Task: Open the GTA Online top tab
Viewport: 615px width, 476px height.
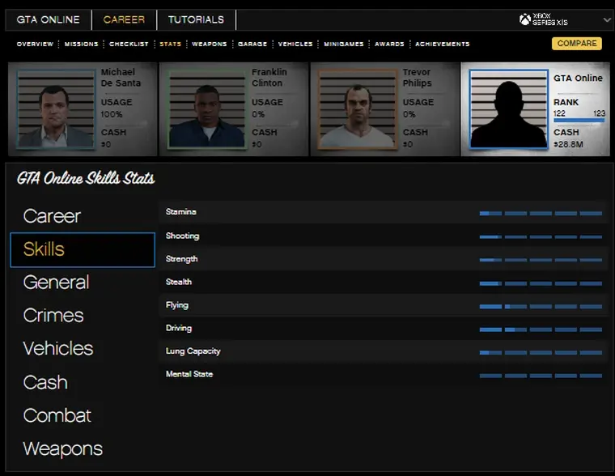Action: pos(49,19)
